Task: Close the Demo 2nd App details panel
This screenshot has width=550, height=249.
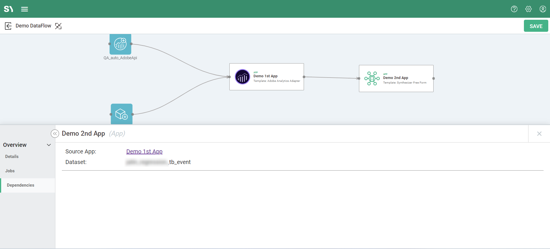Action: click(x=539, y=134)
